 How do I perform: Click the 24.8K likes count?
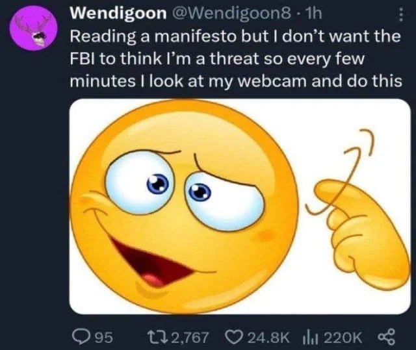(267, 338)
